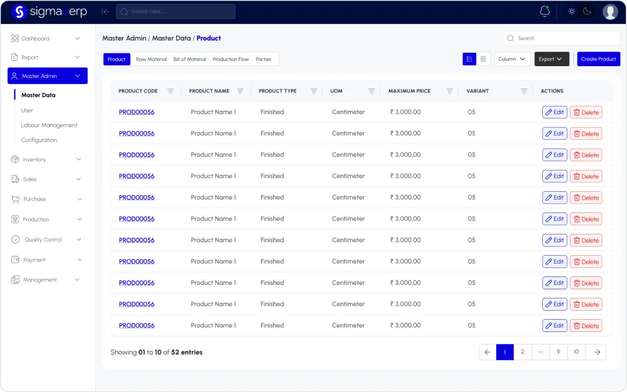
Task: Edit the first product row
Action: pos(555,112)
